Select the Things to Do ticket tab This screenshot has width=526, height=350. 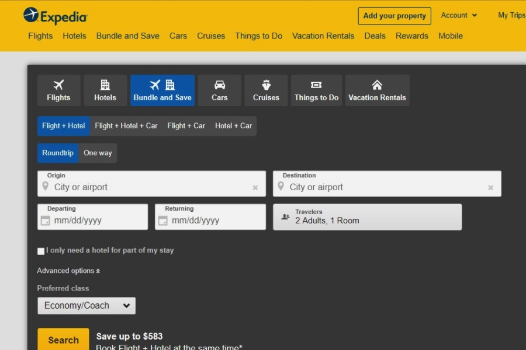click(x=316, y=90)
